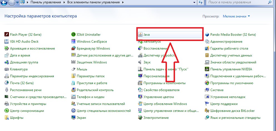This screenshot has width=276, height=131.
Task: Open the Защитник Windows icon
Action: (73, 62)
